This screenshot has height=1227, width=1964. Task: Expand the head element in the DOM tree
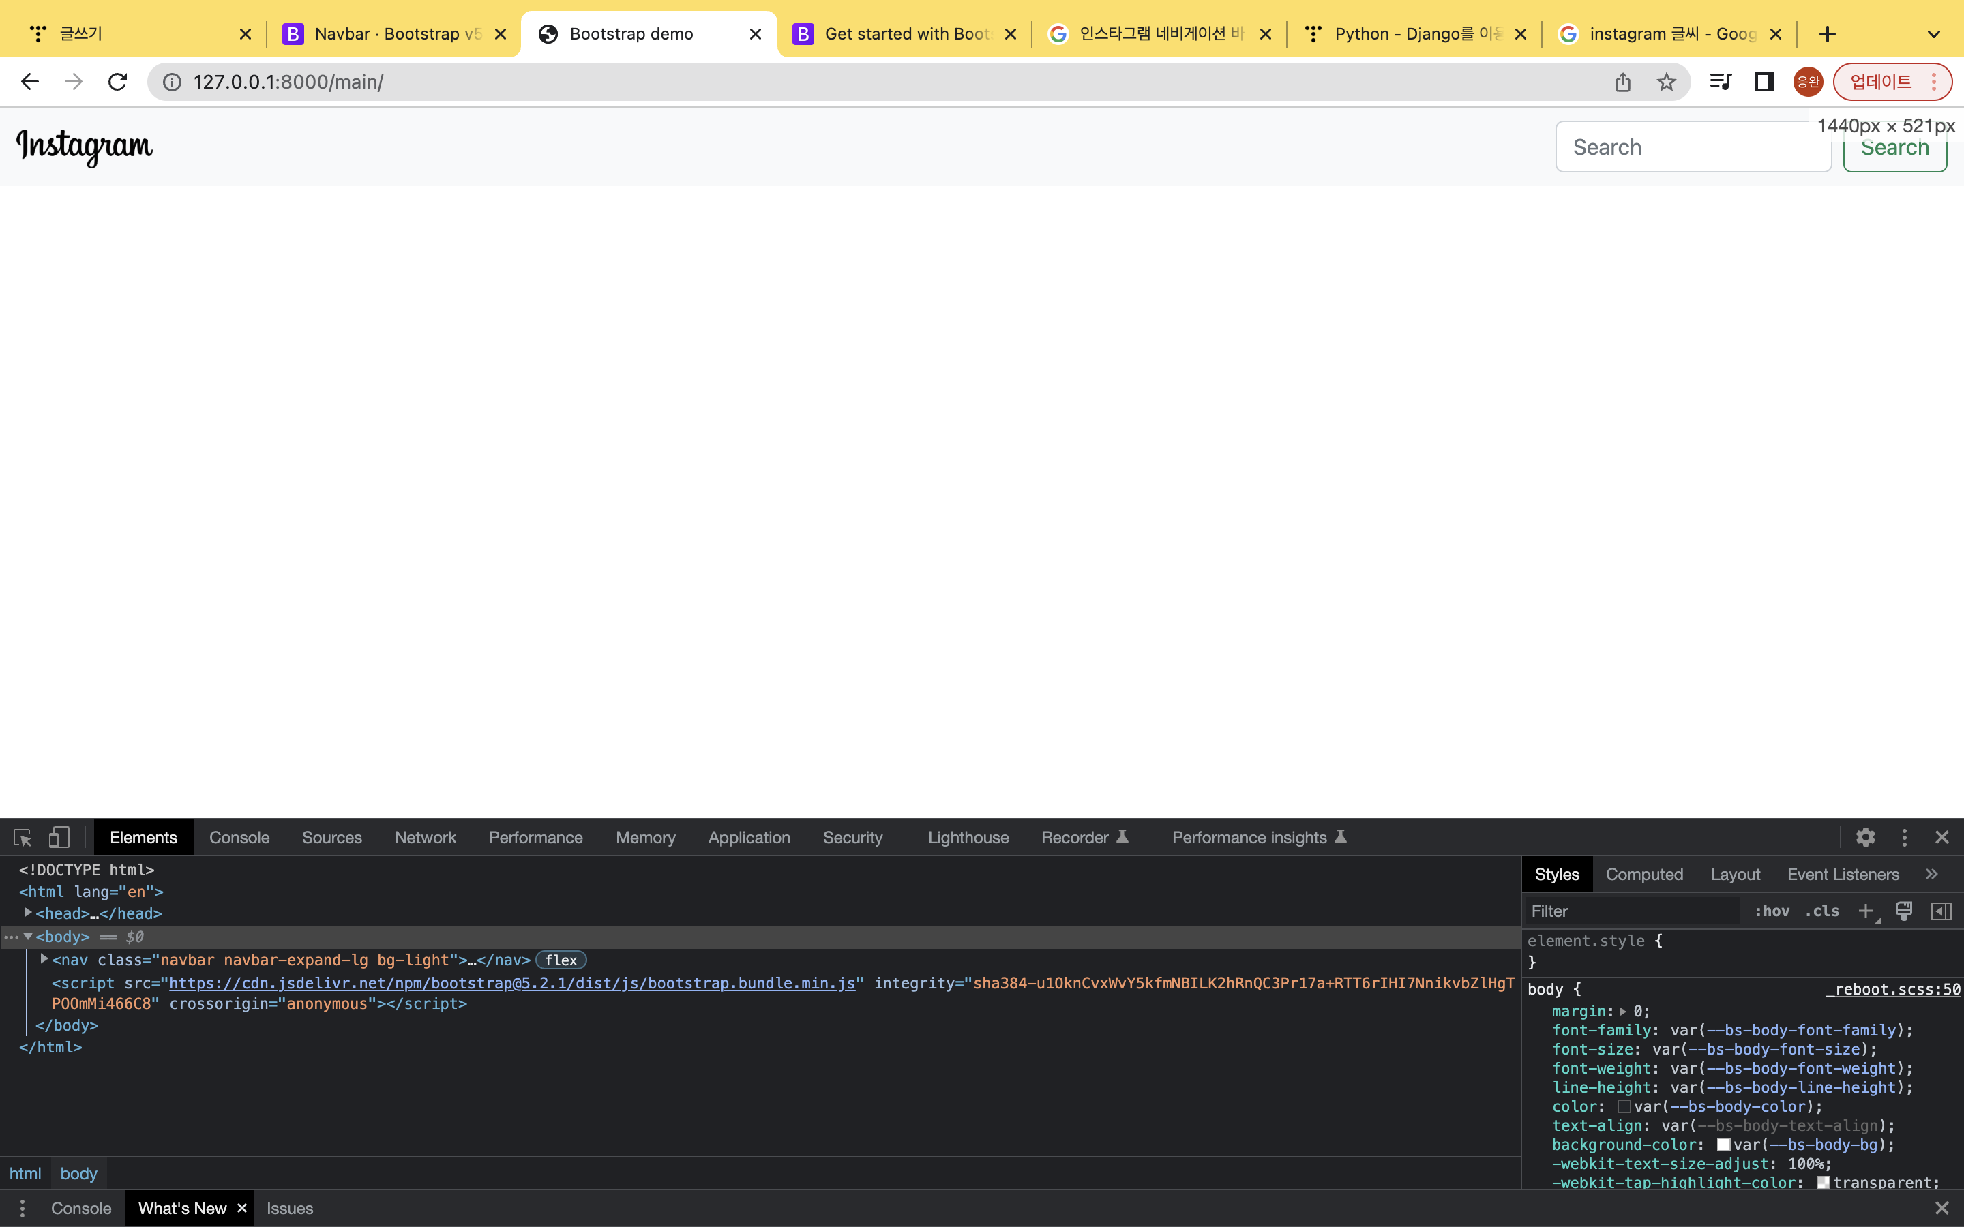tap(27, 913)
